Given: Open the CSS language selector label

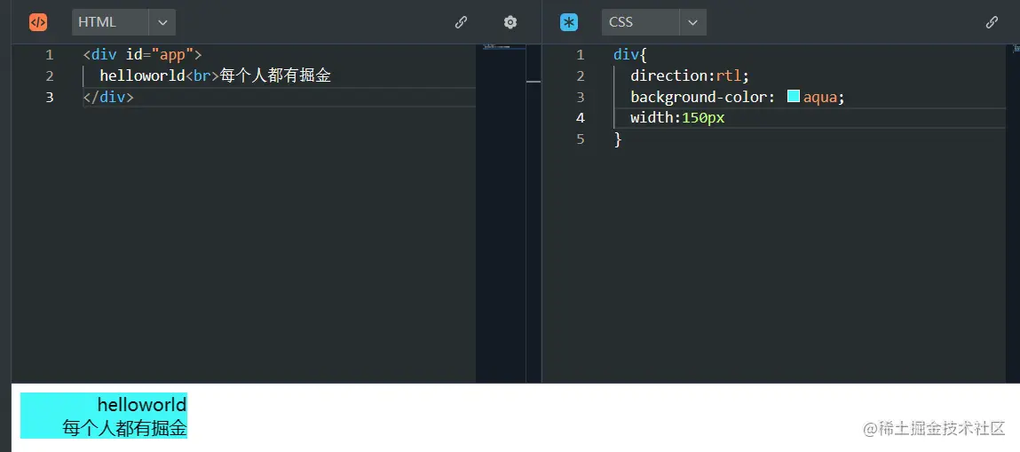Looking at the screenshot, I should 639,22.
